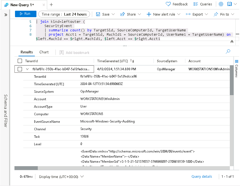Viewport: 240px width, 186px height.
Task: Click the Level value 0
Action: pos(81,144)
